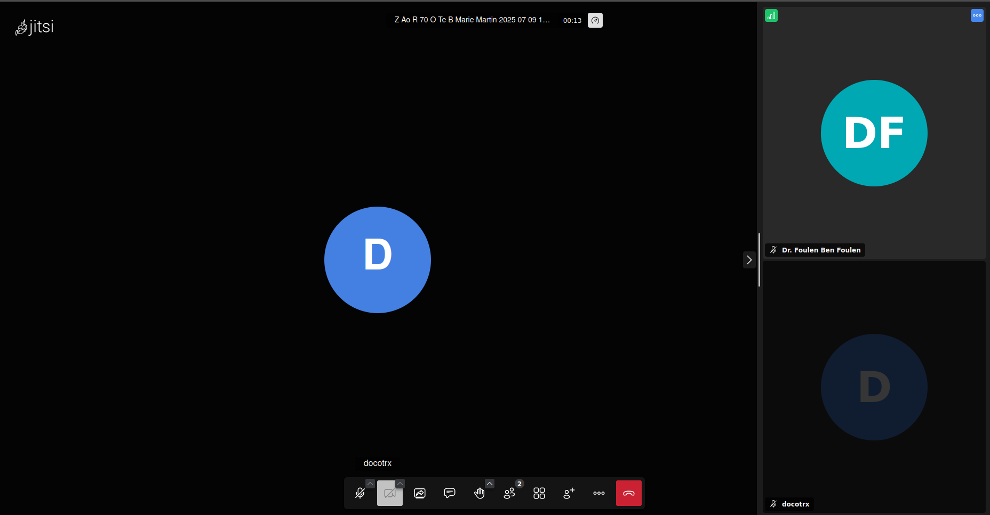
Task: Start screen sharing
Action: [420, 493]
